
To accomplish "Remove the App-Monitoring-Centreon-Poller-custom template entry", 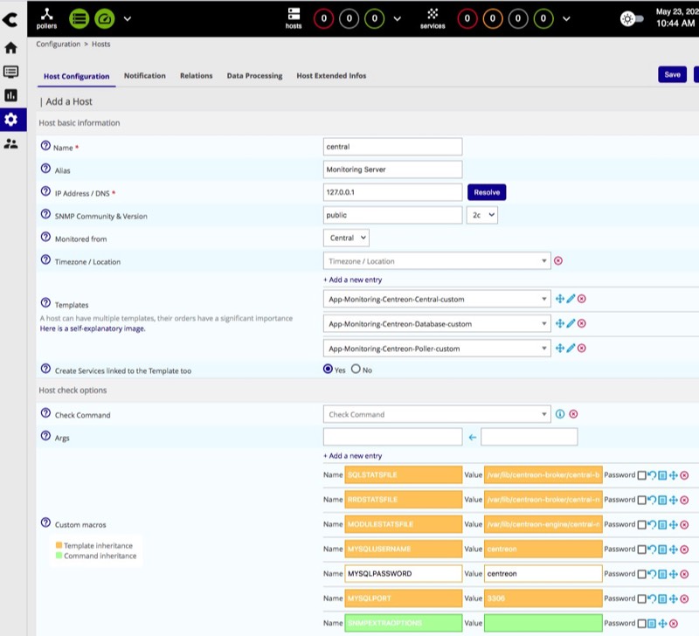I will (x=582, y=349).
